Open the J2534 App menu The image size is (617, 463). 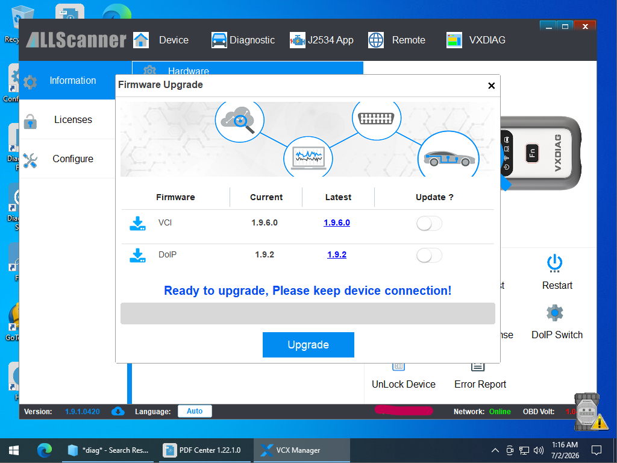(x=331, y=40)
